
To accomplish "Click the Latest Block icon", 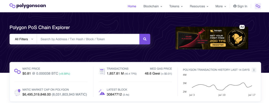I will pyautogui.click(x=102, y=92).
